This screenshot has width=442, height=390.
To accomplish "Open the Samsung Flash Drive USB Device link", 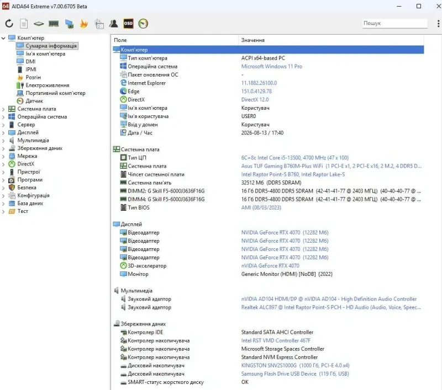I will [x=295, y=373].
